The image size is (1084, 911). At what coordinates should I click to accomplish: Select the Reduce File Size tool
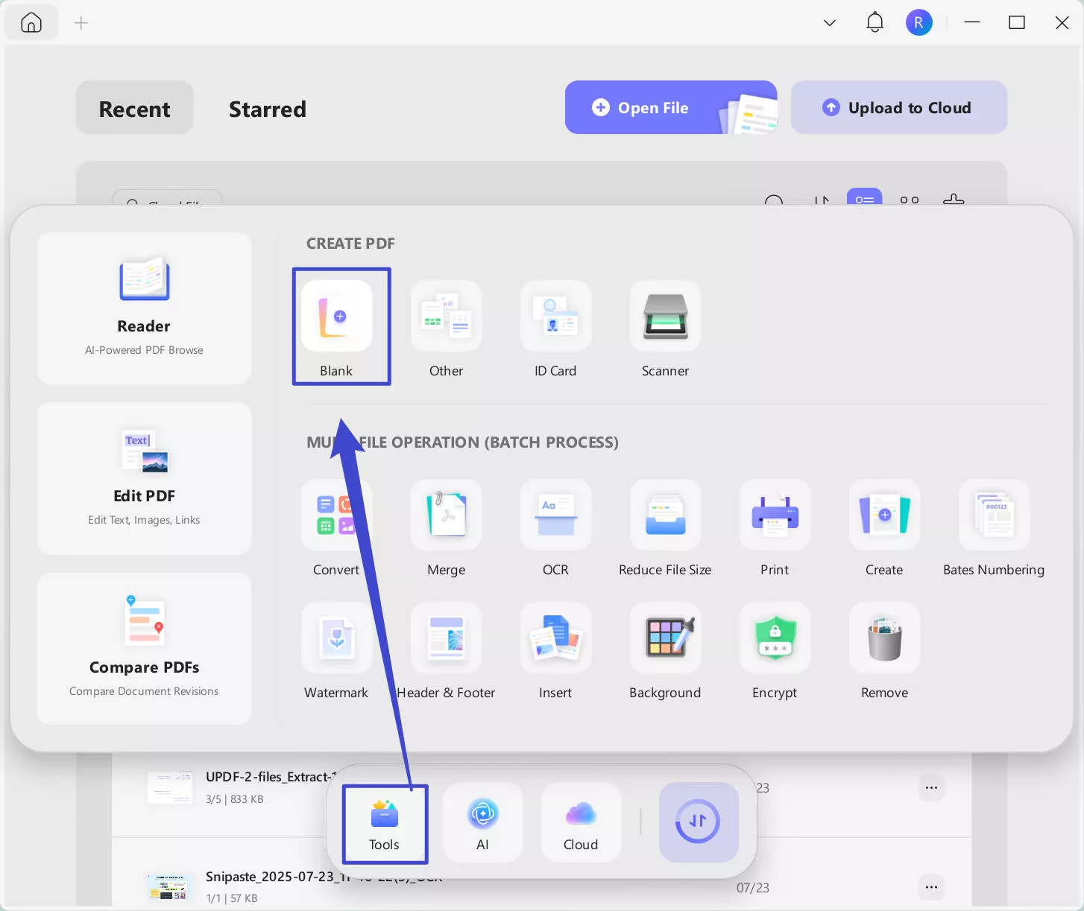point(664,529)
